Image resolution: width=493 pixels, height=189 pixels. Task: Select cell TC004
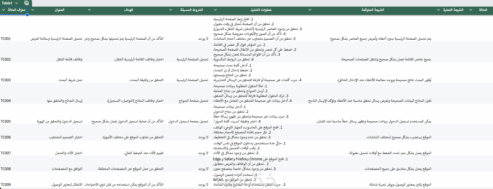[6, 101]
